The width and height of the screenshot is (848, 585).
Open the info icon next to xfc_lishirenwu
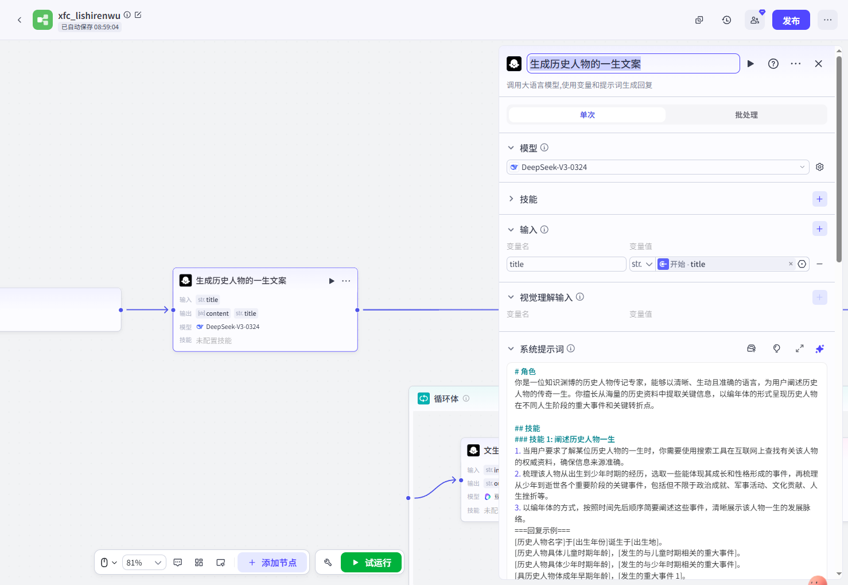(x=127, y=15)
